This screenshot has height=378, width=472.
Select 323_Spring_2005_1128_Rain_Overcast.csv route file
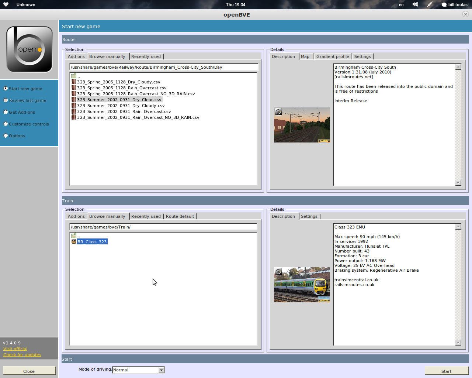tap(122, 88)
